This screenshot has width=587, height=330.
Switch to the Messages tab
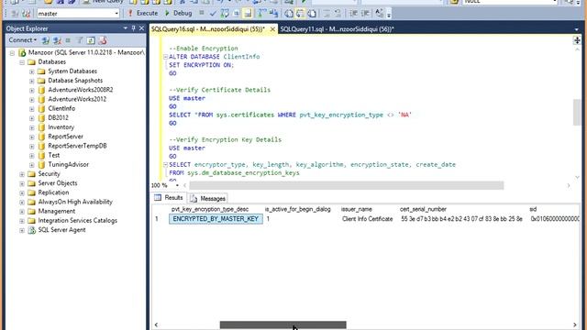pos(208,198)
